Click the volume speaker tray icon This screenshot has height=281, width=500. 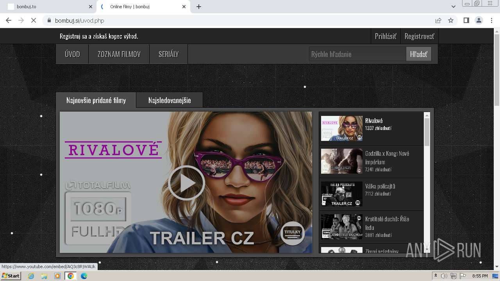[444, 276]
